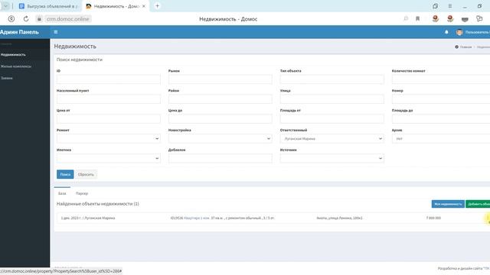Click the Админ Панель logo link

click(19, 32)
